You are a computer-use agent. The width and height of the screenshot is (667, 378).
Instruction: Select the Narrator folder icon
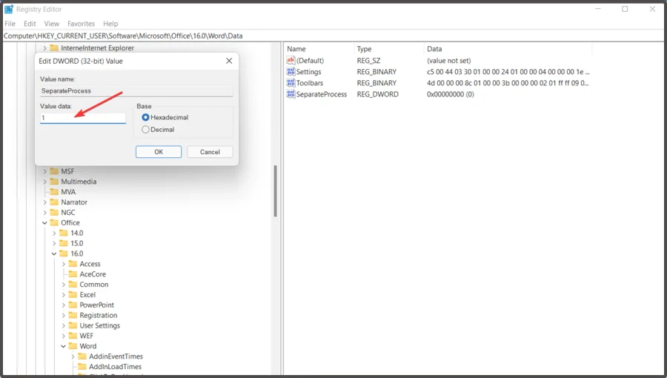click(x=54, y=202)
